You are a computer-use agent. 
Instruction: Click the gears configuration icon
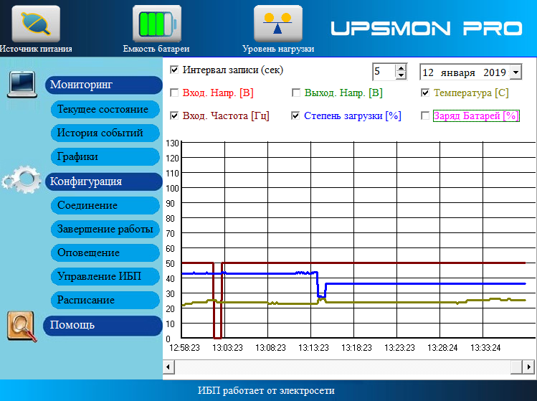click(x=22, y=179)
